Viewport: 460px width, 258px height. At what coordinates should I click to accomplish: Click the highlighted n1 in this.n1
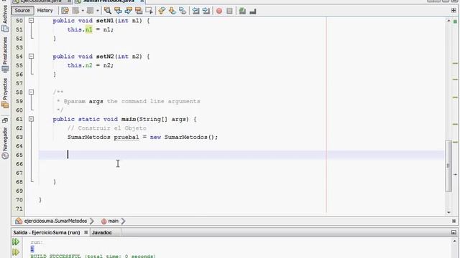point(88,29)
